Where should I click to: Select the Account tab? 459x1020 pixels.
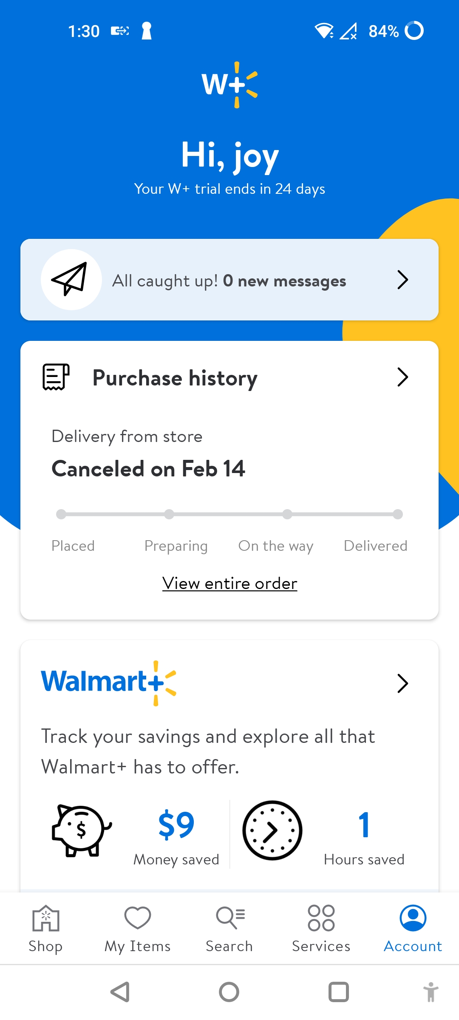pyautogui.click(x=413, y=929)
